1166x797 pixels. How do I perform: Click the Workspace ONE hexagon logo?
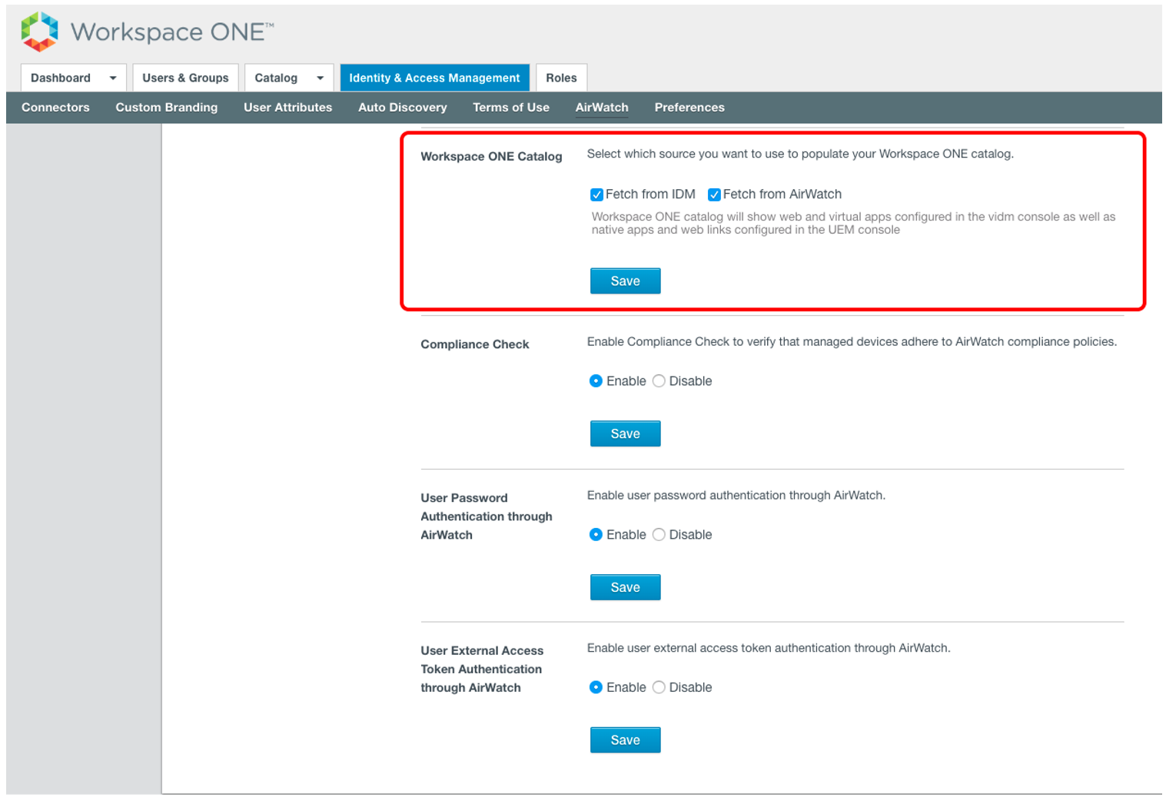[38, 31]
